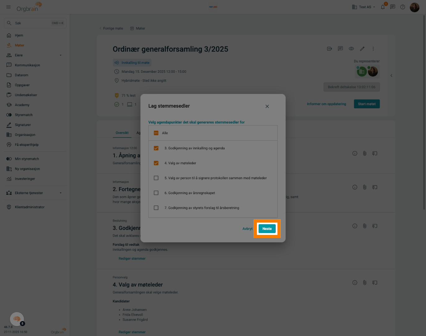Click attachment icon for agenda item 3
Viewport: 426px width, 336px height.
pyautogui.click(x=365, y=226)
